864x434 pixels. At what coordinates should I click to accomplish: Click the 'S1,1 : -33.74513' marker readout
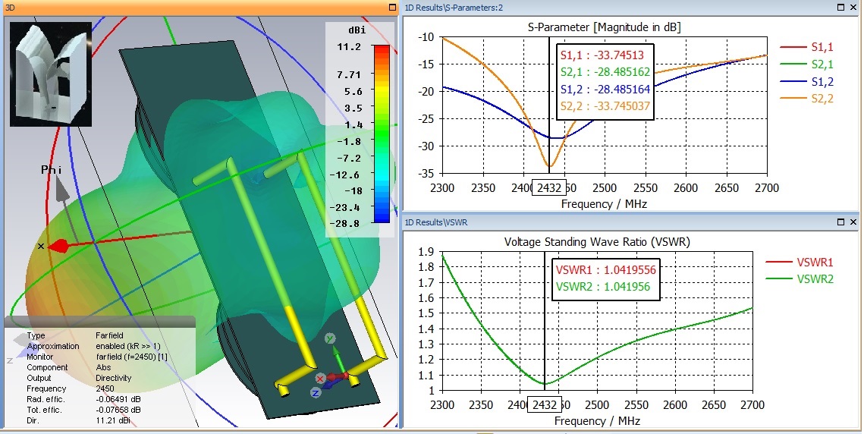[602, 55]
